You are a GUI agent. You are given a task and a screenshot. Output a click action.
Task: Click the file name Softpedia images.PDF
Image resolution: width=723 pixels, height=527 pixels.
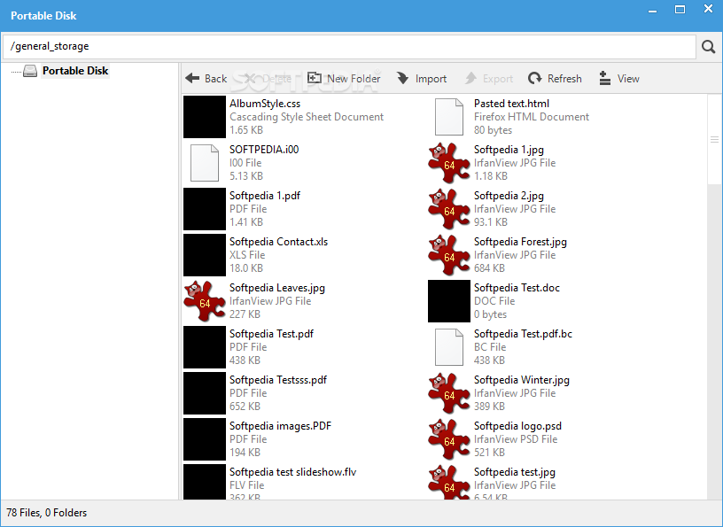coord(280,426)
